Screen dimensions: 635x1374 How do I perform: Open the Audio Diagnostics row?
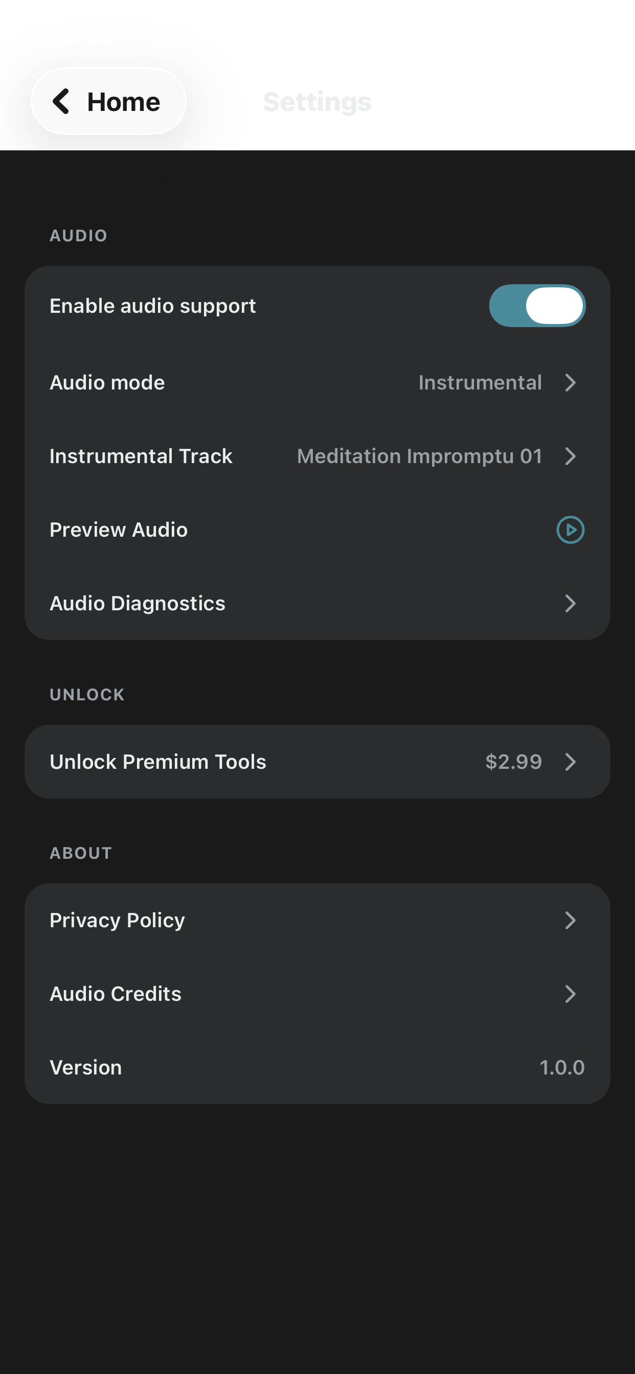[x=318, y=603]
